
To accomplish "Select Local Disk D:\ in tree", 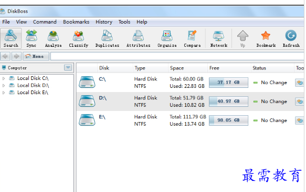I will point(33,85).
